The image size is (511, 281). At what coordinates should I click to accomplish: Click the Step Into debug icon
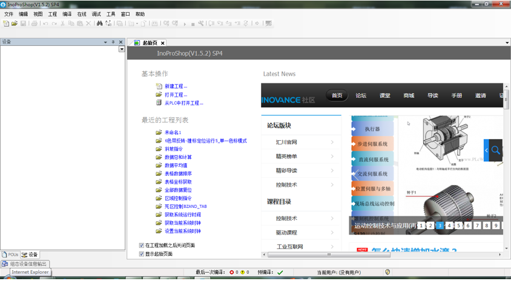220,24
